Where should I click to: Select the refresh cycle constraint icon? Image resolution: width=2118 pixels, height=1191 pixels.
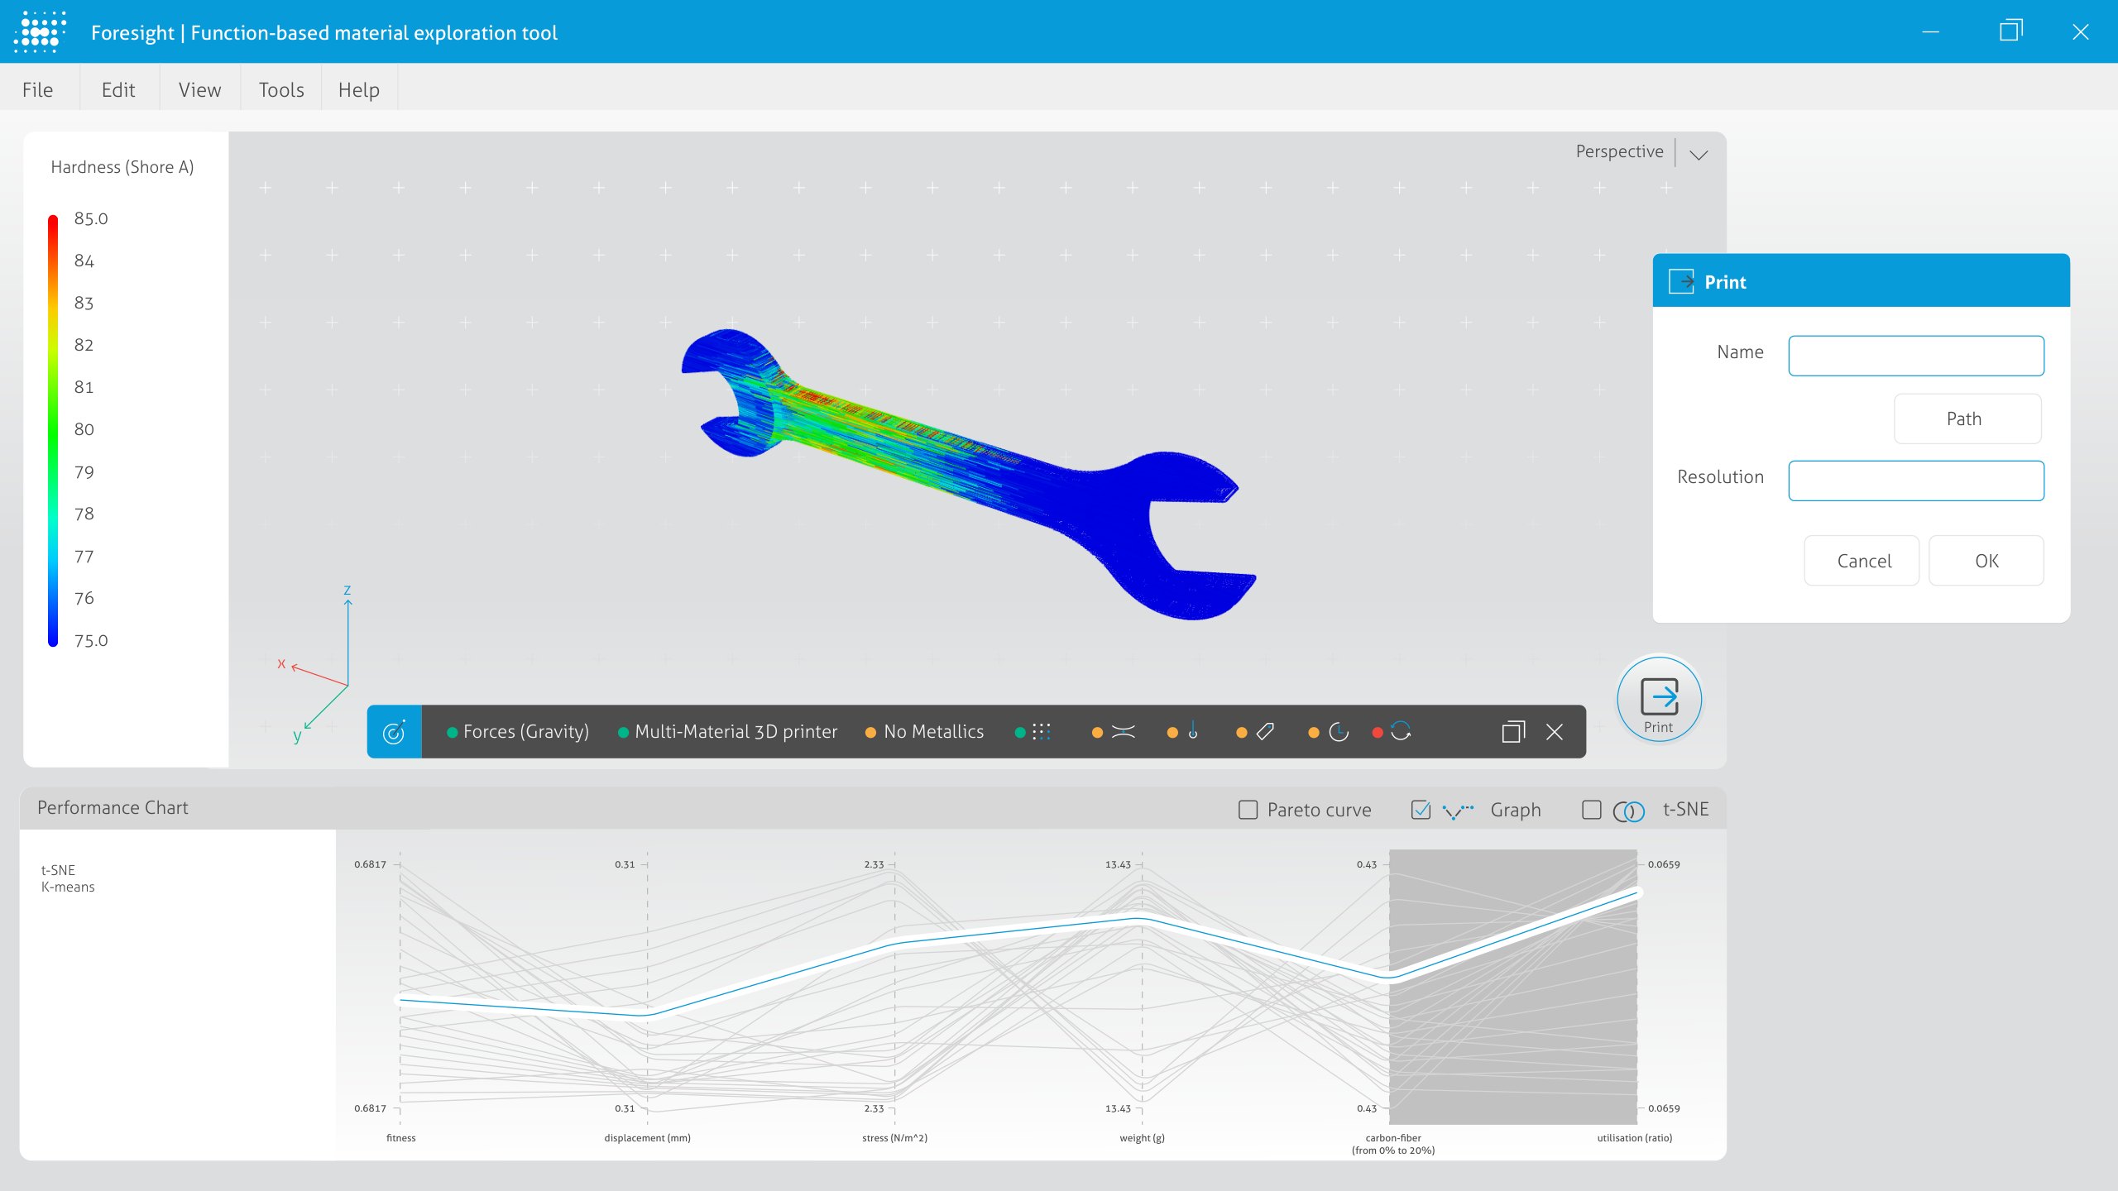pyautogui.click(x=1401, y=731)
